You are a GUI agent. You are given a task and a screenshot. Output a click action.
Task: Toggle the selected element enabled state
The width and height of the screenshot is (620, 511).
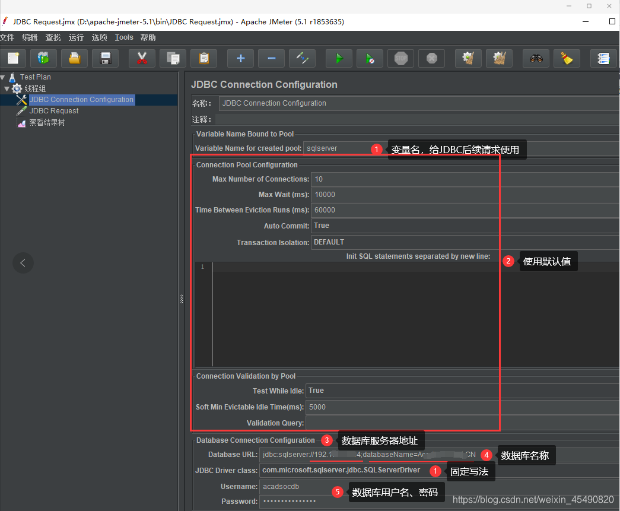[302, 58]
